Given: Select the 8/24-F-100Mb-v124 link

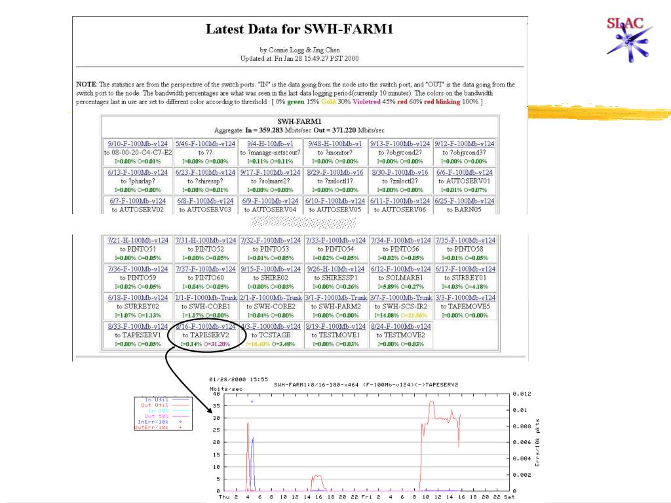Looking at the screenshot, I should coord(400,326).
